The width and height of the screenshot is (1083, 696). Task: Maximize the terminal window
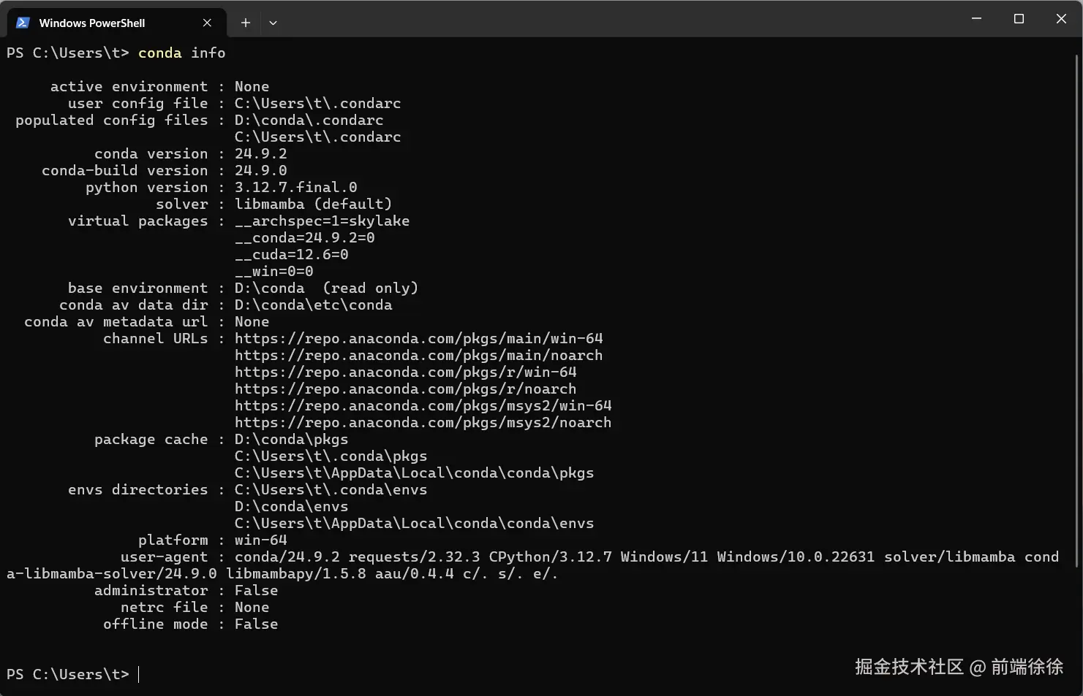pyautogui.click(x=1019, y=18)
